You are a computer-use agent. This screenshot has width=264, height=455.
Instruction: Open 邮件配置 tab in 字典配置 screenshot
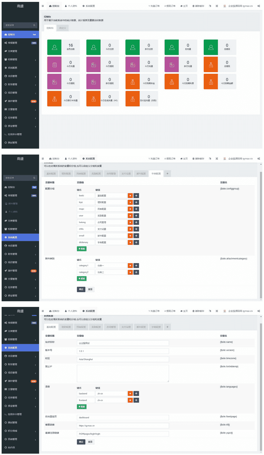tap(141, 174)
